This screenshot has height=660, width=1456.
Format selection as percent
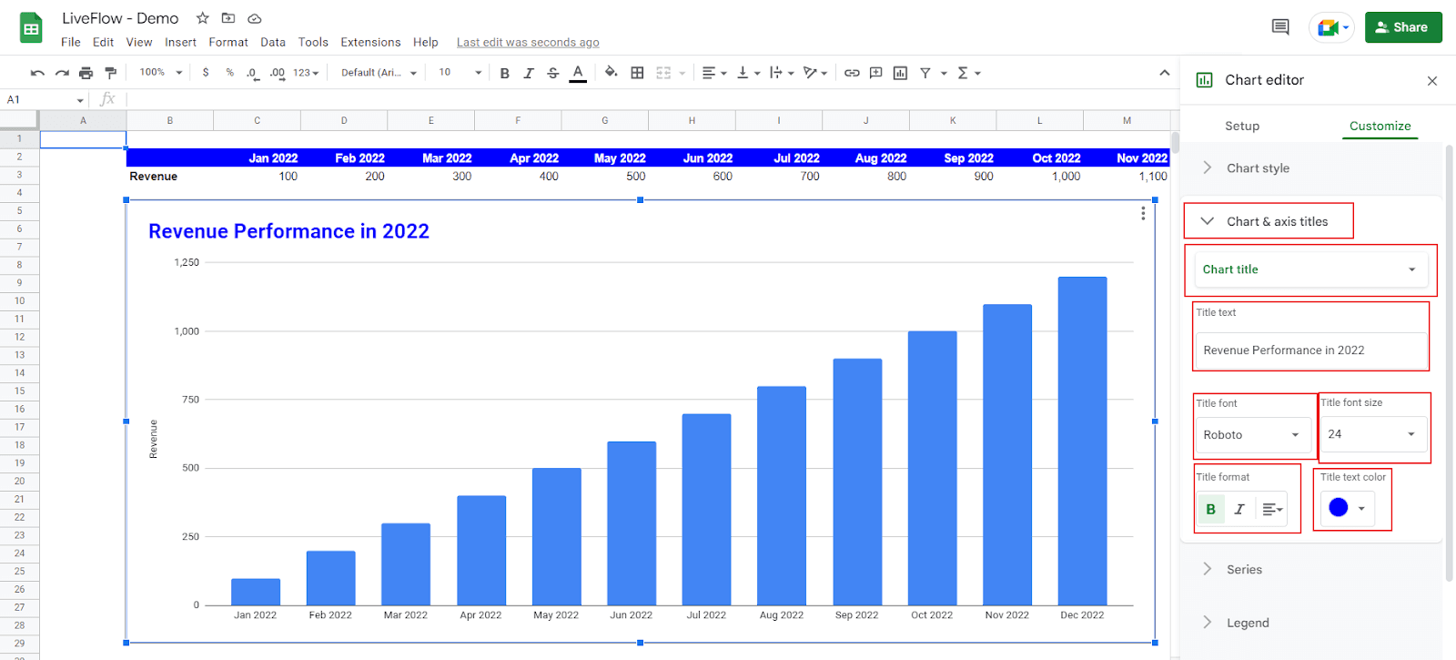coord(229,73)
